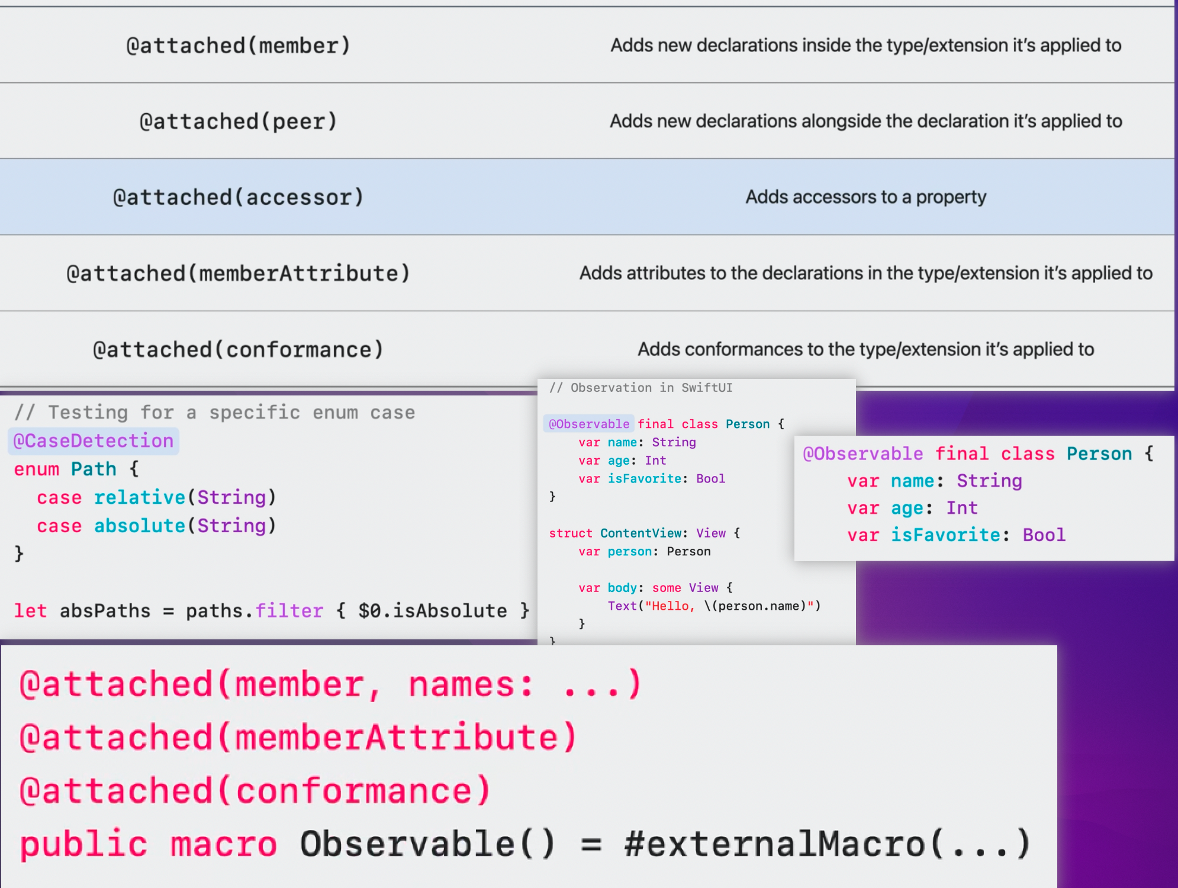
Task: Select the highlighted @attached(accessor) row
Action: (238, 197)
